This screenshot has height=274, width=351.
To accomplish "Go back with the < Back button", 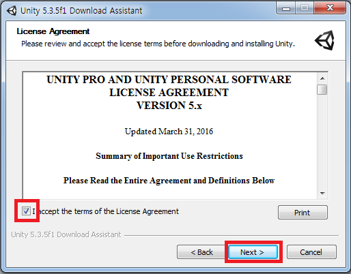I will (x=201, y=252).
